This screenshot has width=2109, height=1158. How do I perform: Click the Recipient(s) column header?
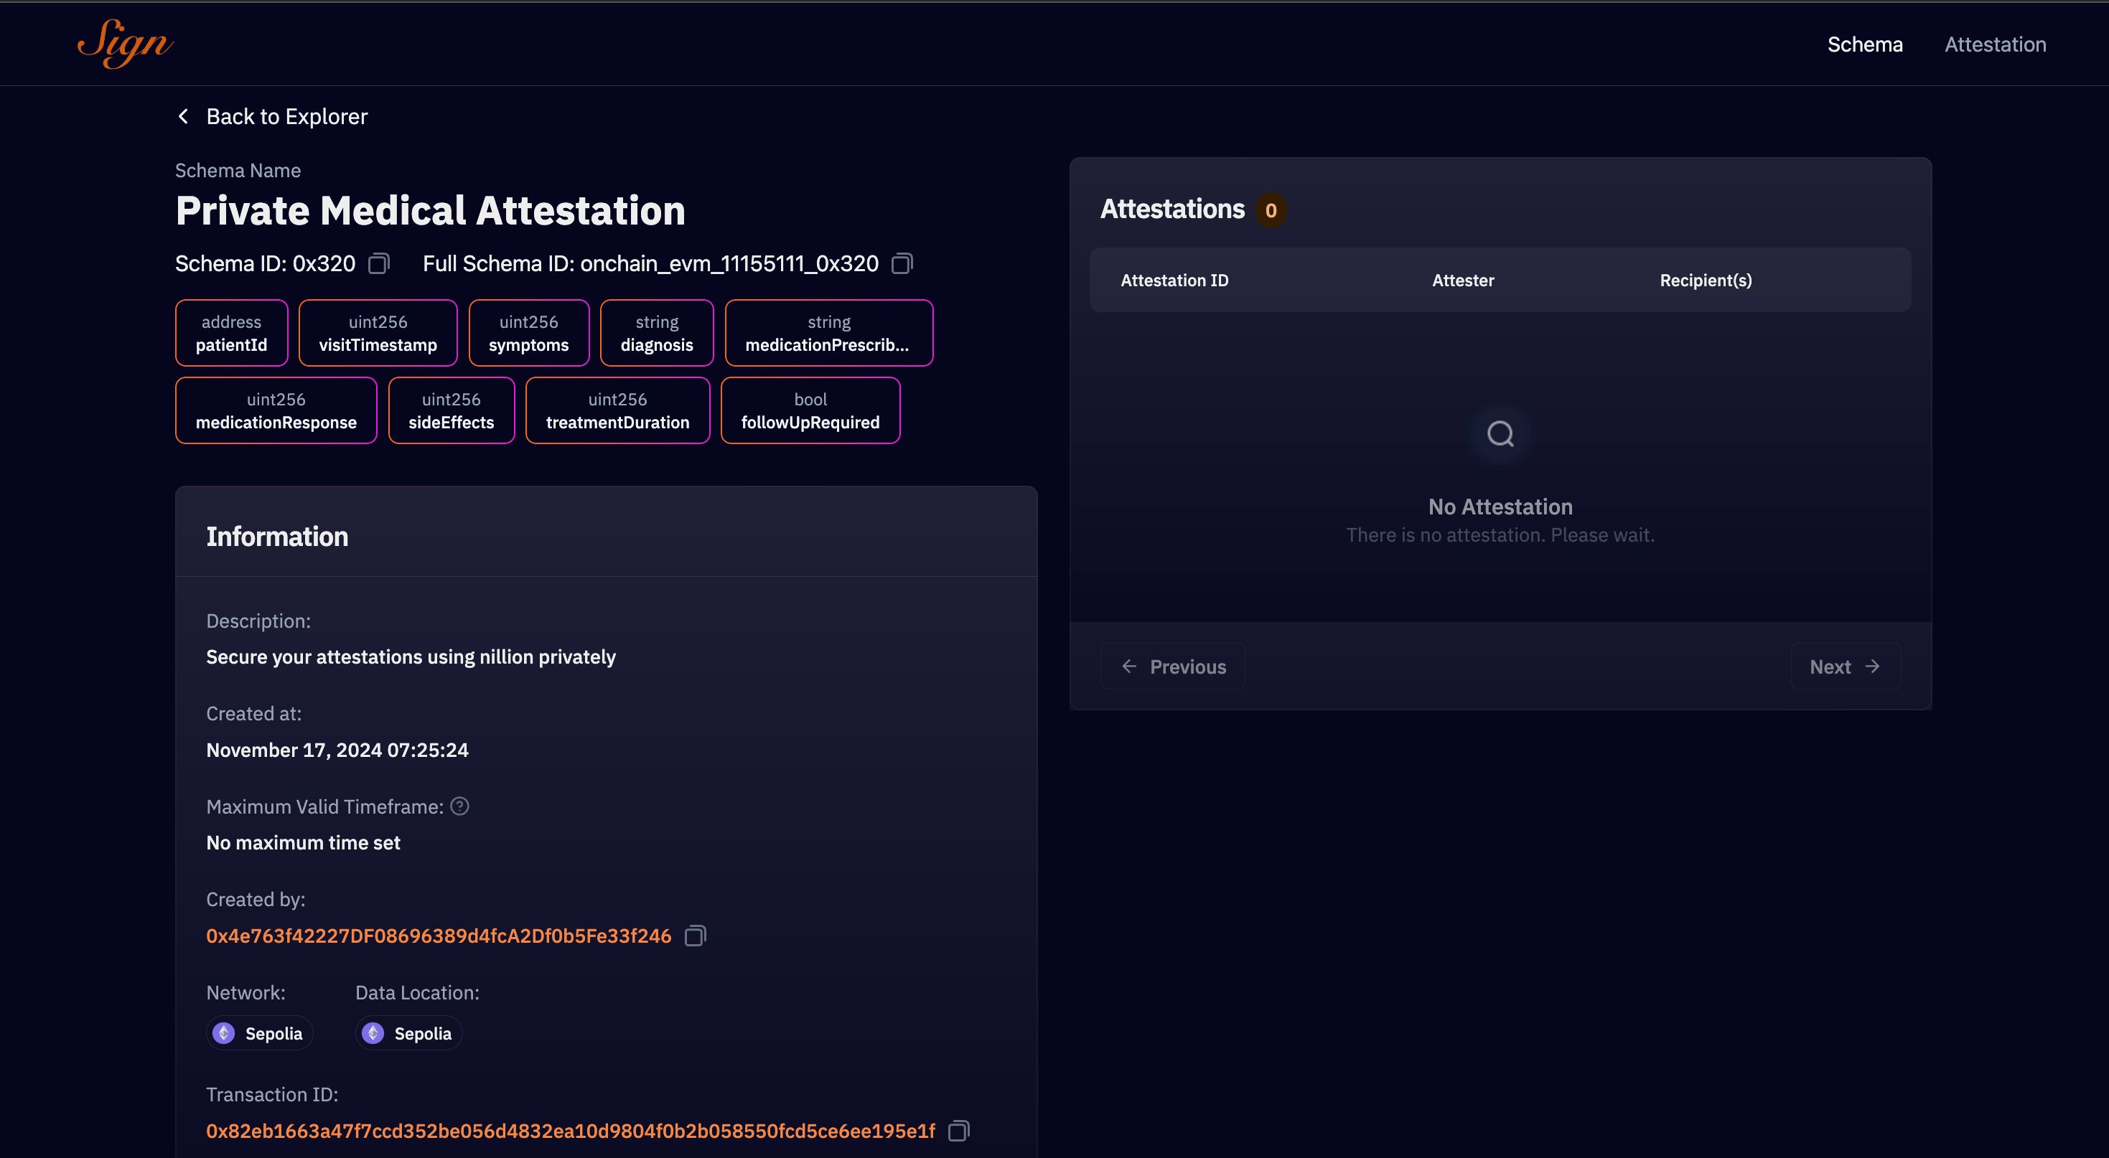tap(1706, 280)
